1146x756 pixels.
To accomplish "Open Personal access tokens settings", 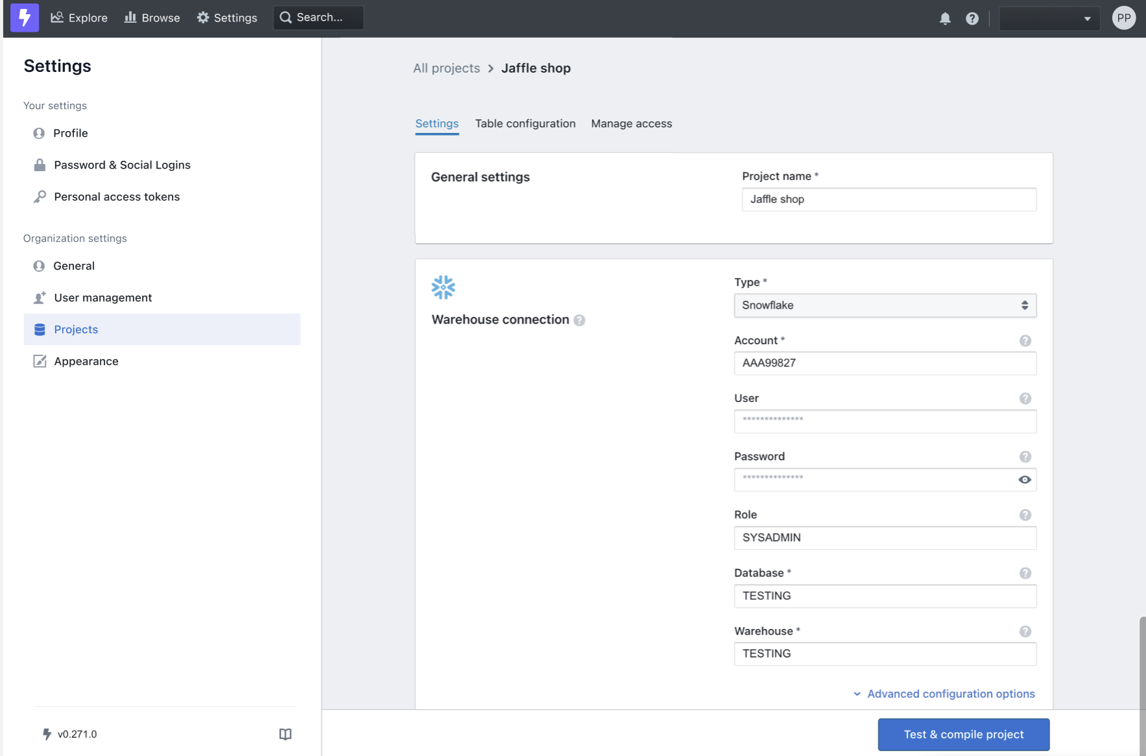I will pyautogui.click(x=117, y=196).
